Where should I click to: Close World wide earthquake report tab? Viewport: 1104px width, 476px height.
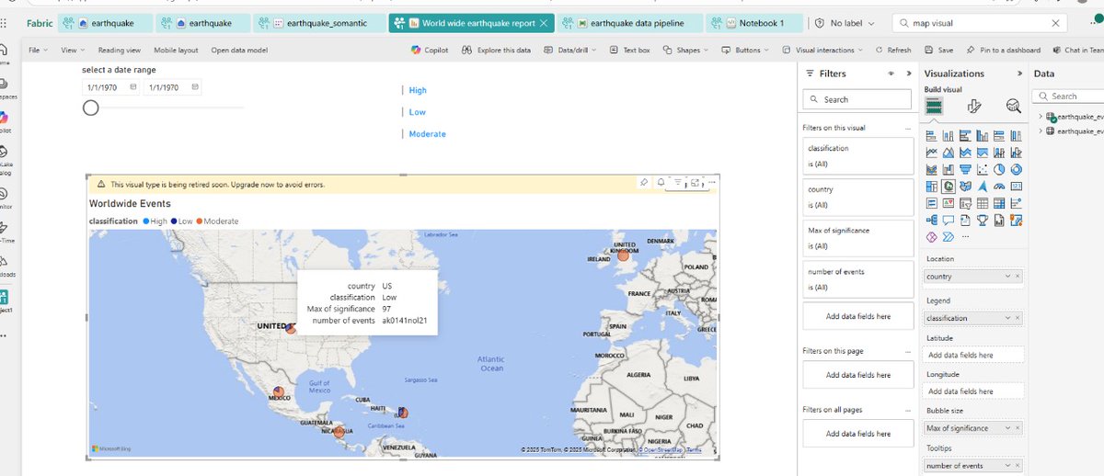545,23
